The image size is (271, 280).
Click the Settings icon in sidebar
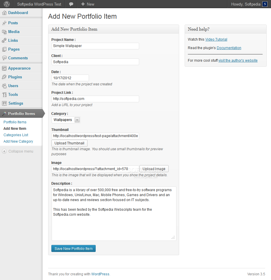(x=4, y=103)
